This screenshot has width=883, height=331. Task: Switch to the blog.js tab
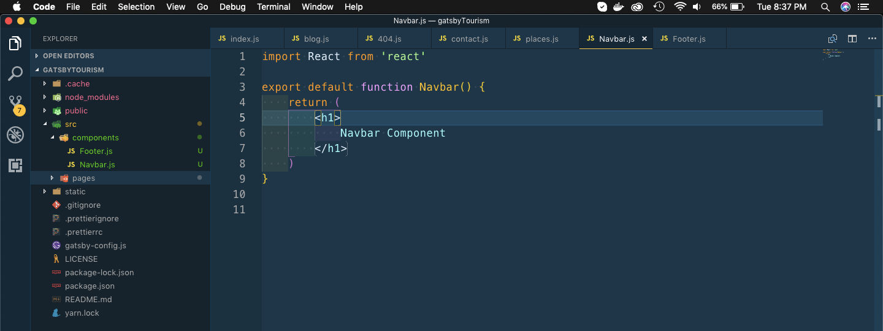[321, 38]
